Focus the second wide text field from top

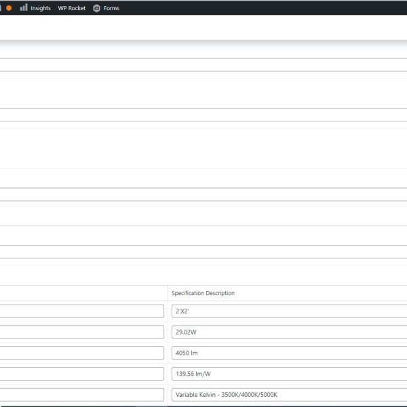tap(203, 115)
